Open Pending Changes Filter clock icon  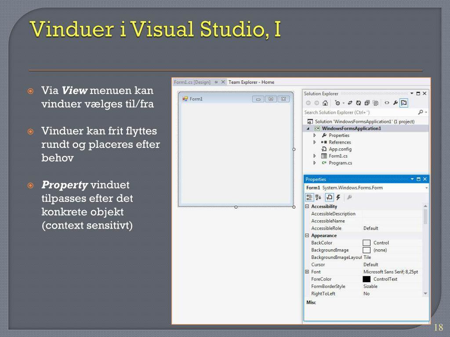[337, 103]
